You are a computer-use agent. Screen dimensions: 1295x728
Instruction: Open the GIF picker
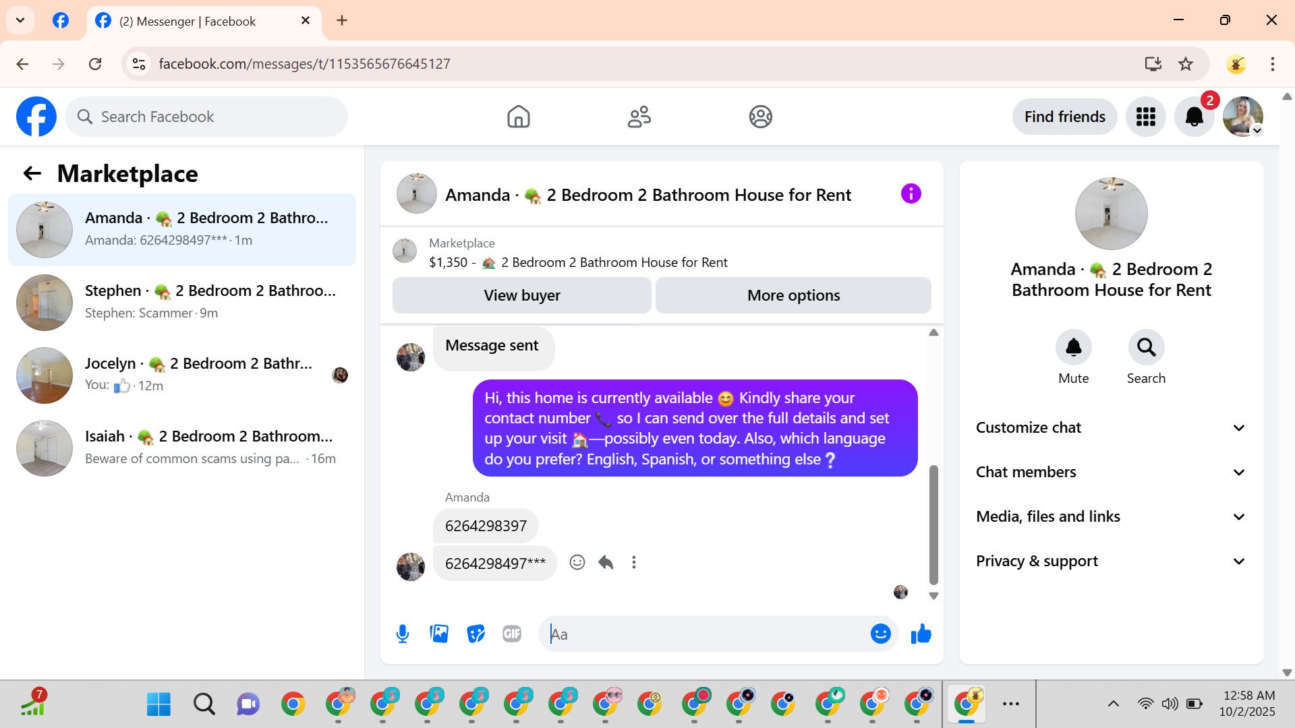pyautogui.click(x=512, y=634)
